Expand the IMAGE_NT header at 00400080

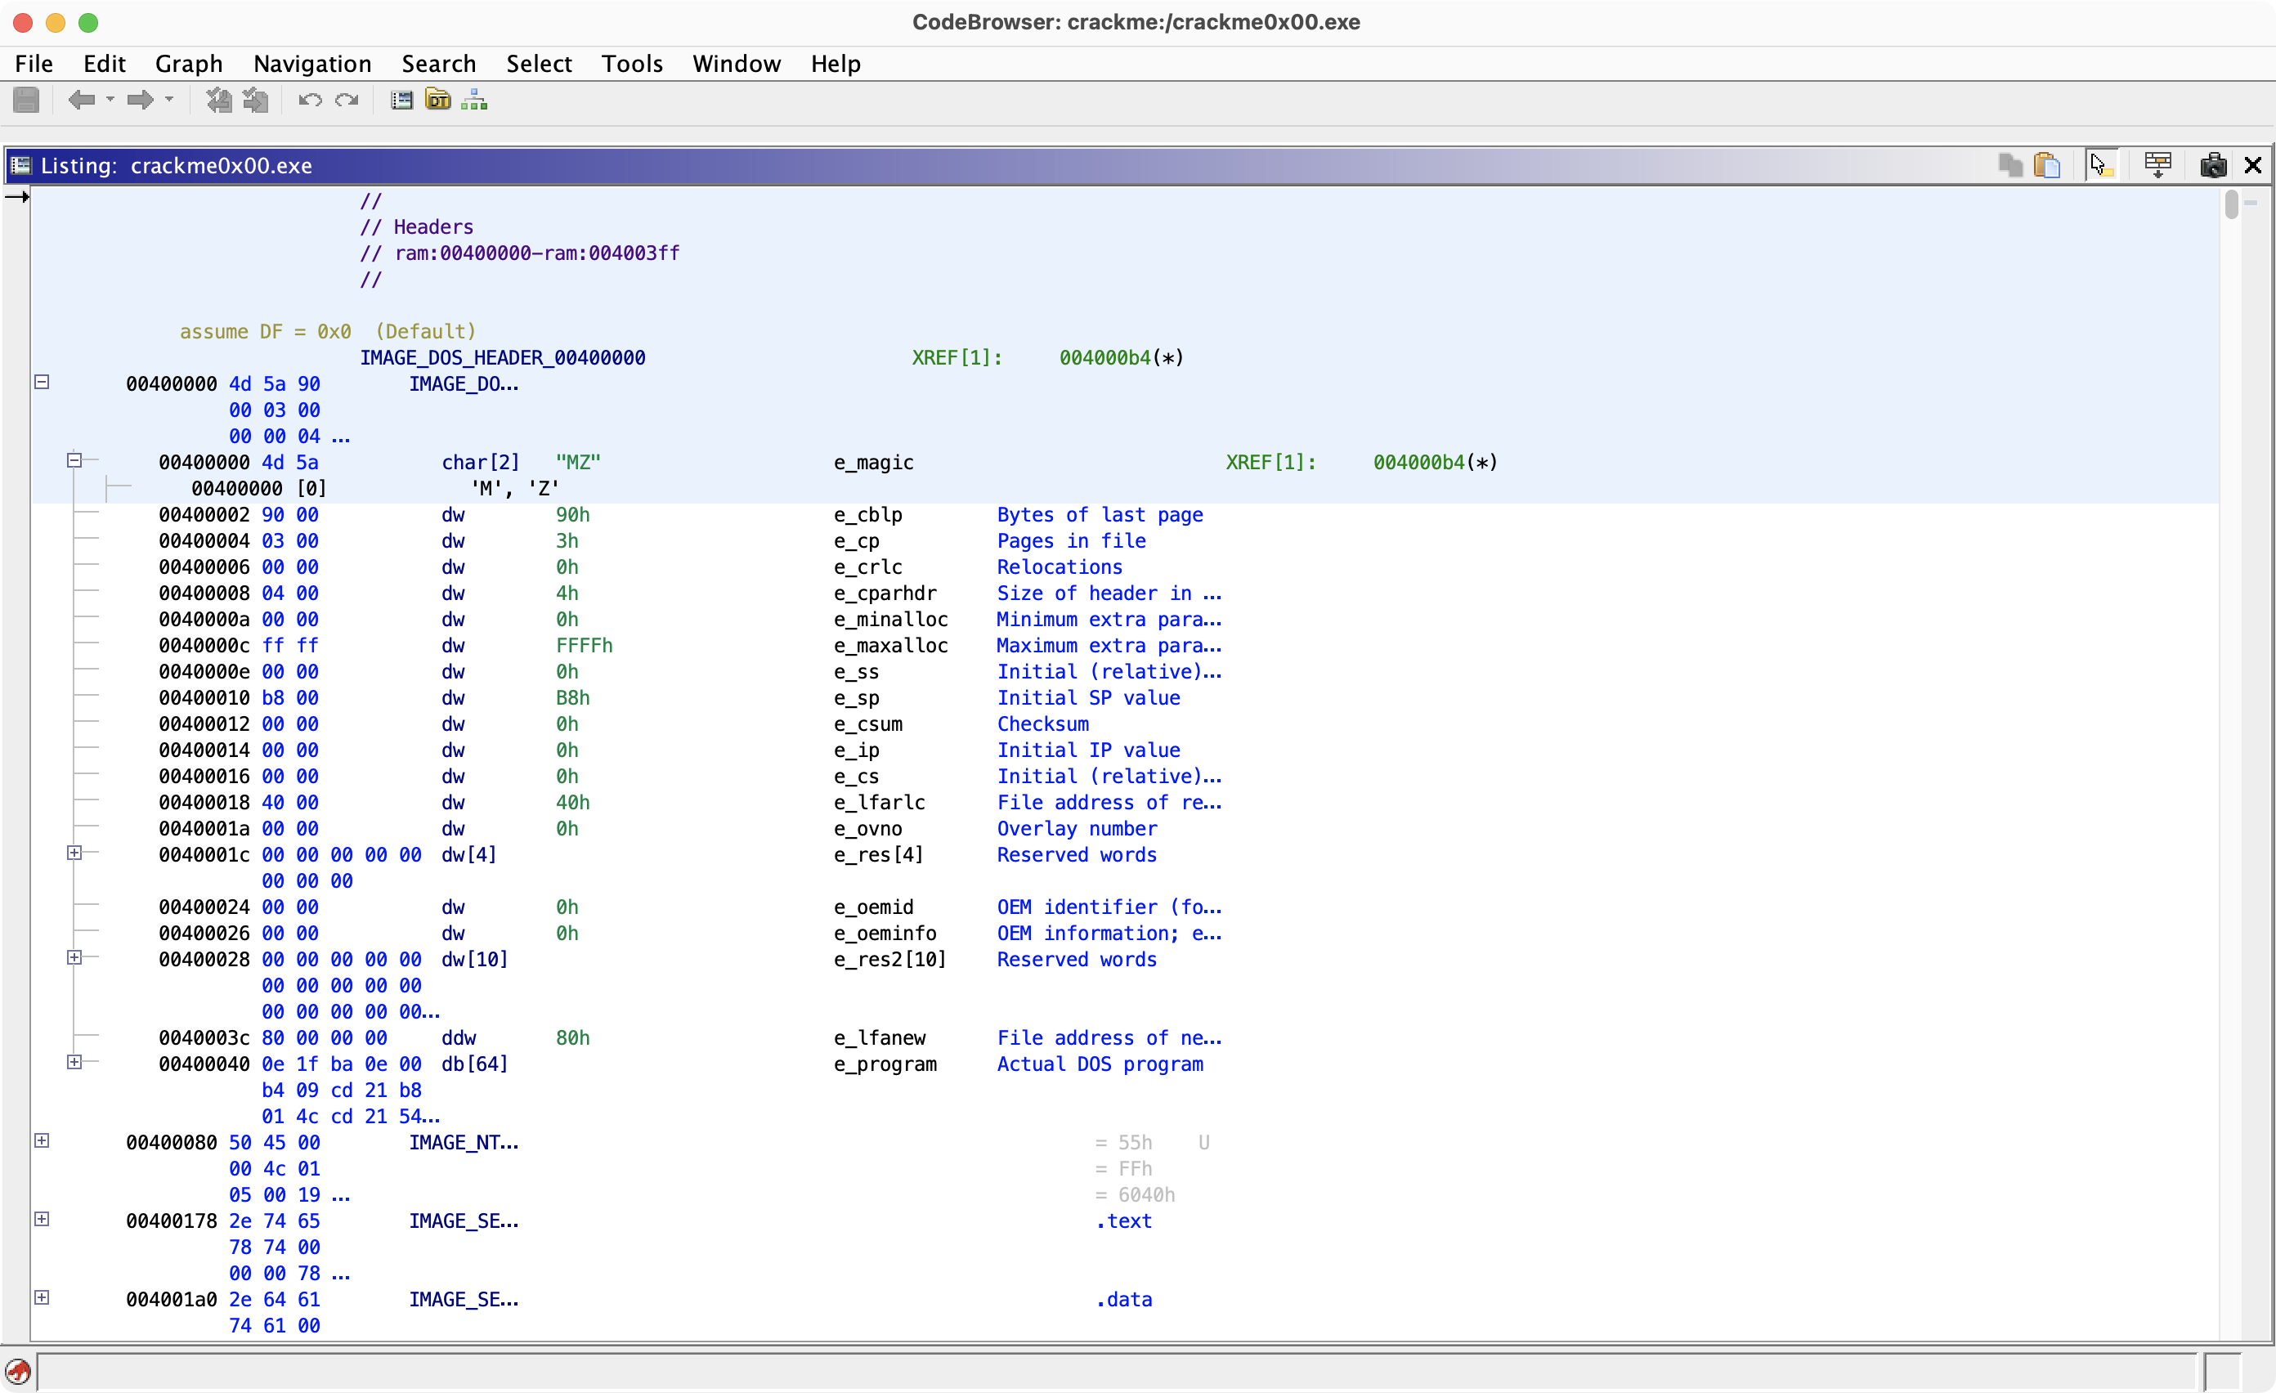pyautogui.click(x=42, y=1141)
